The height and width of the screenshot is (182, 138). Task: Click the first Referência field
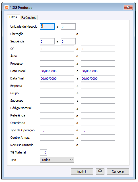tap(57, 115)
